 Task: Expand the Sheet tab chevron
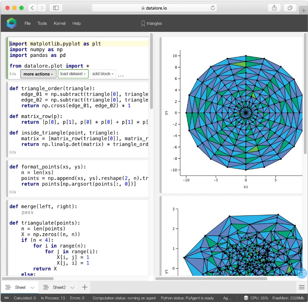32,287
